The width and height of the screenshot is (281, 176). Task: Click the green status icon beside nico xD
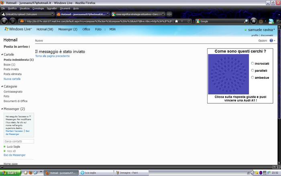point(5,151)
